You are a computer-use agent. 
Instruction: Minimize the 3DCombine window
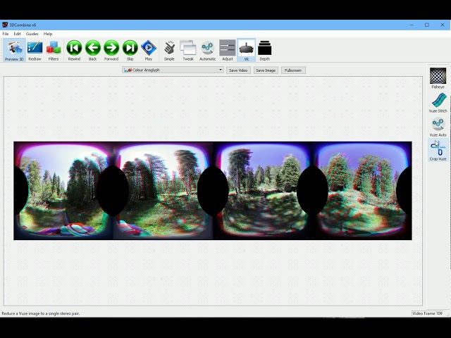(412, 25)
